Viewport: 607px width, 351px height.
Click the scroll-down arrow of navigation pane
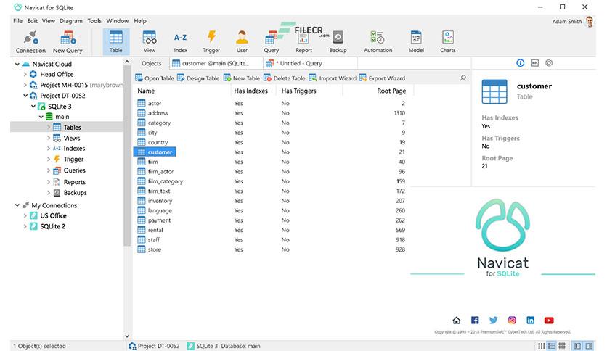[127, 336]
